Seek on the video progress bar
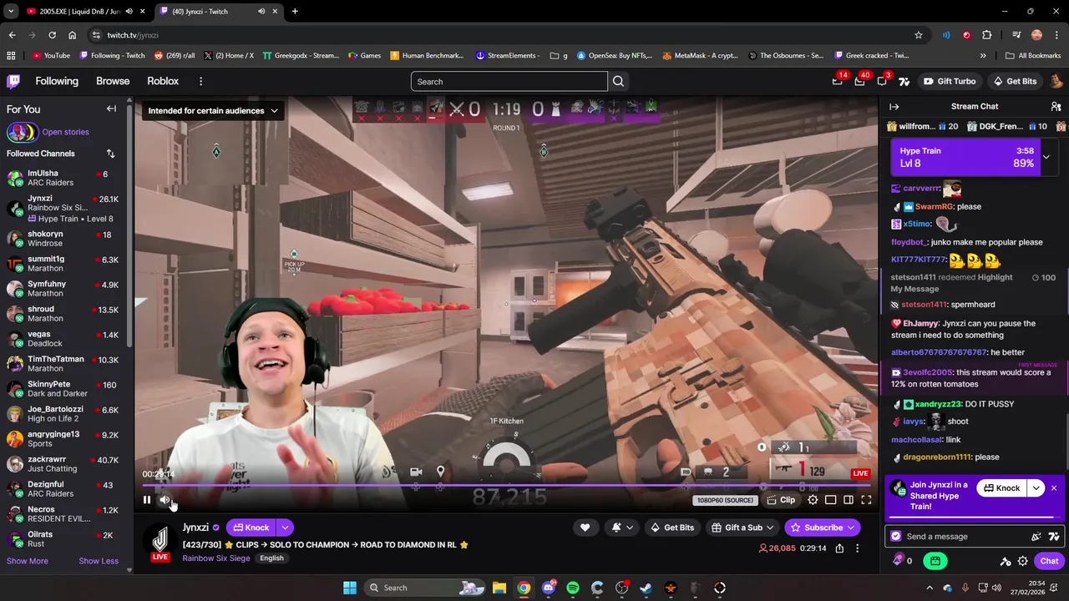 506,485
